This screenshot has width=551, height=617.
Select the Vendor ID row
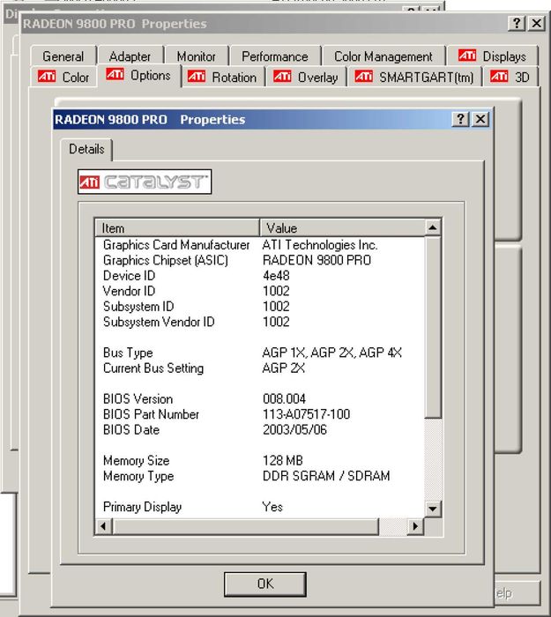(x=260, y=291)
